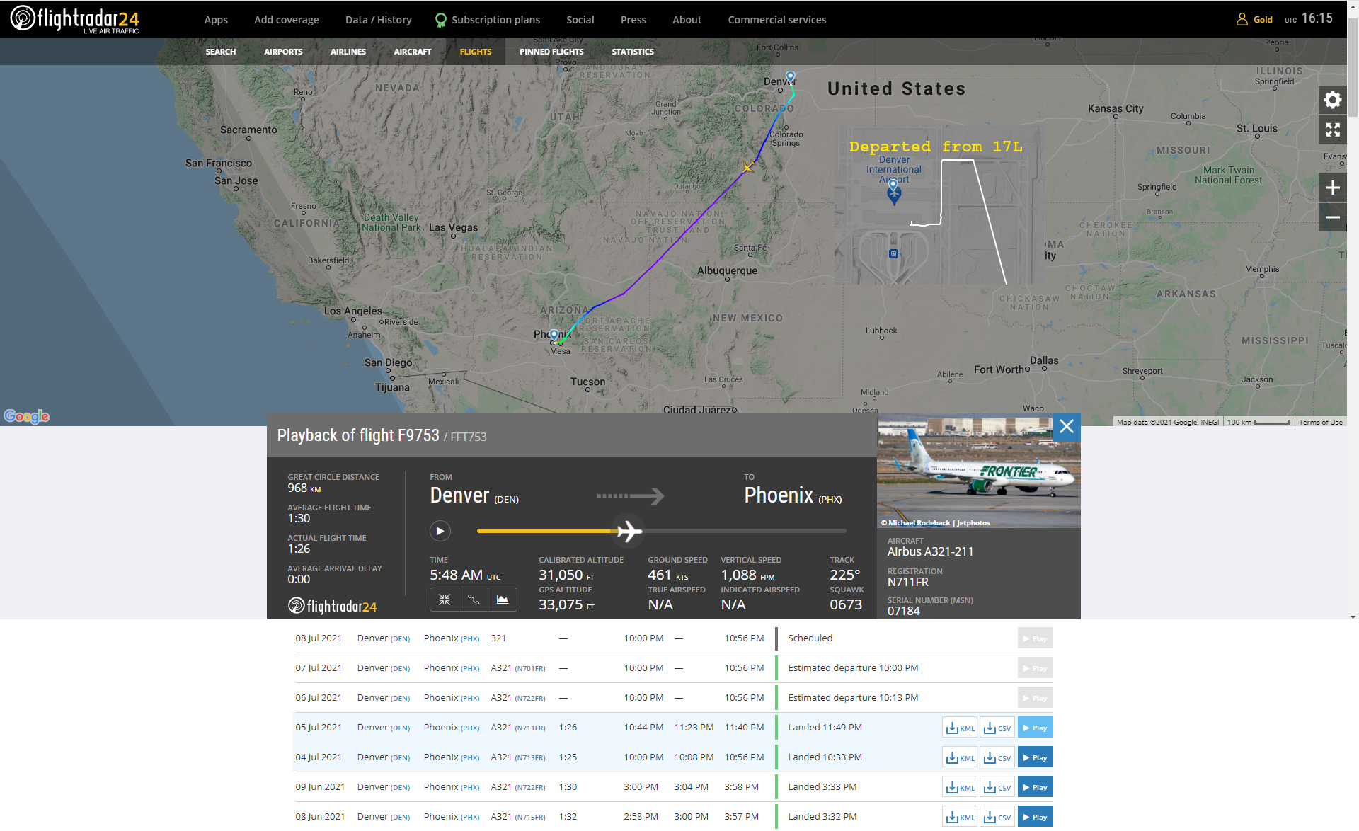Click the Subscription plans bulb icon
This screenshot has height=831, width=1359.
click(440, 20)
